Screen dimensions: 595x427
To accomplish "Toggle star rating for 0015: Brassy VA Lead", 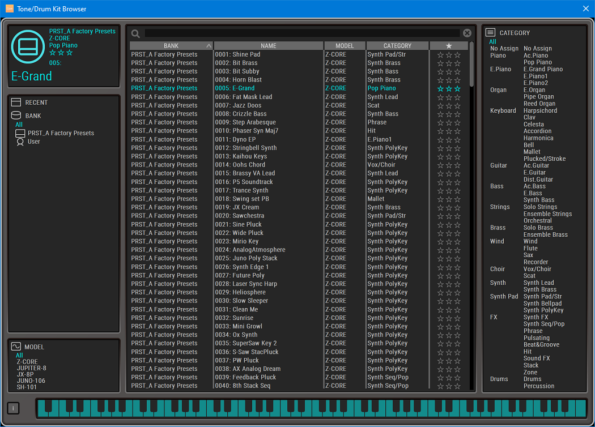I will pyautogui.click(x=449, y=173).
